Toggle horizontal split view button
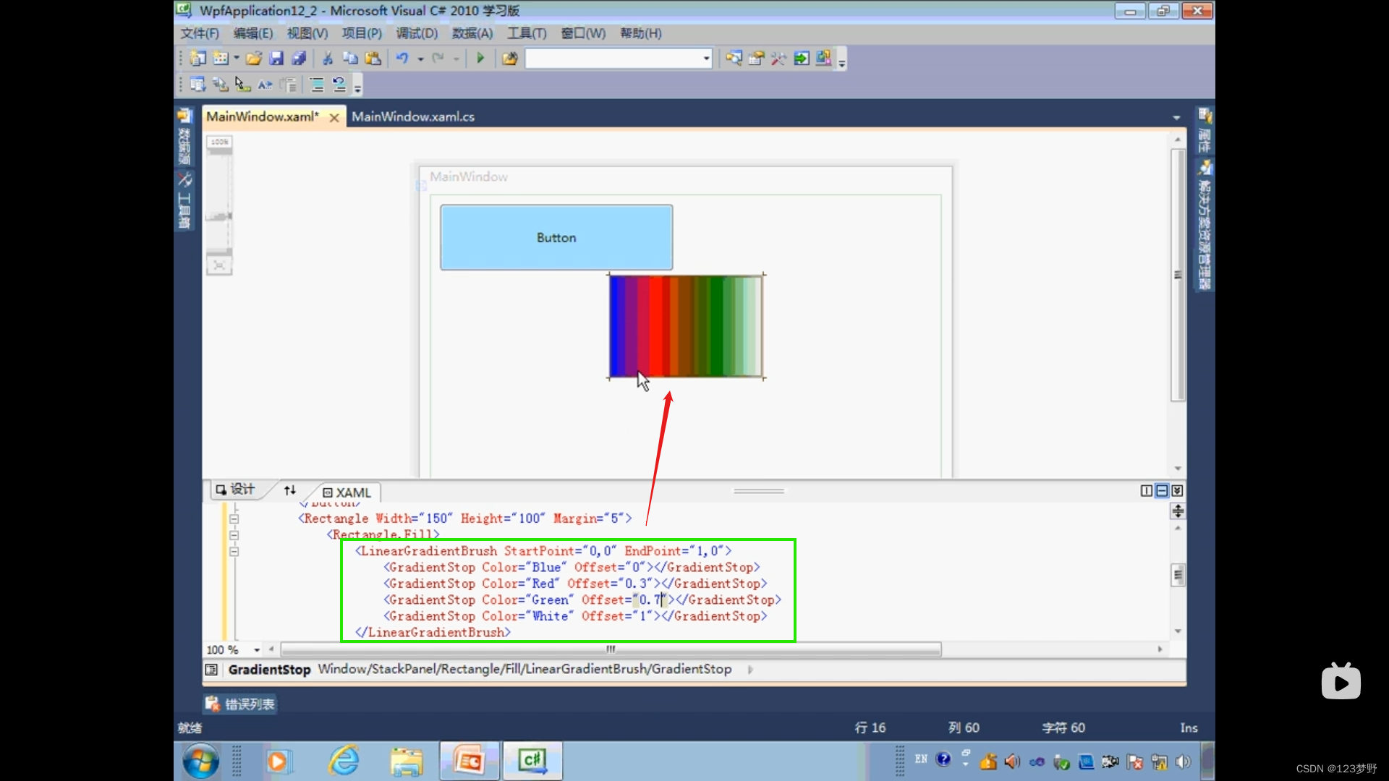The width and height of the screenshot is (1389, 781). point(1162,491)
